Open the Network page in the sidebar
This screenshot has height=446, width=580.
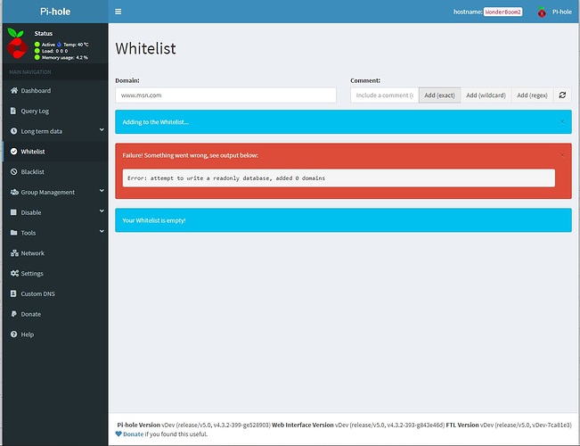coord(32,253)
